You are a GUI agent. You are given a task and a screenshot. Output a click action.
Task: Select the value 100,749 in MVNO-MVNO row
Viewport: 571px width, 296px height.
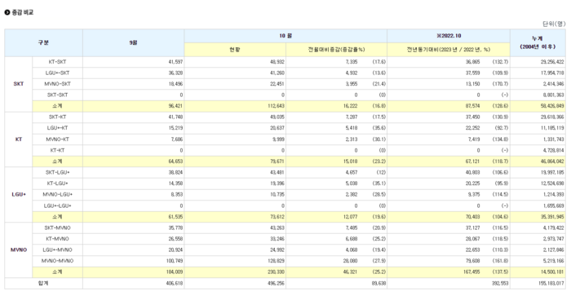tap(174, 261)
